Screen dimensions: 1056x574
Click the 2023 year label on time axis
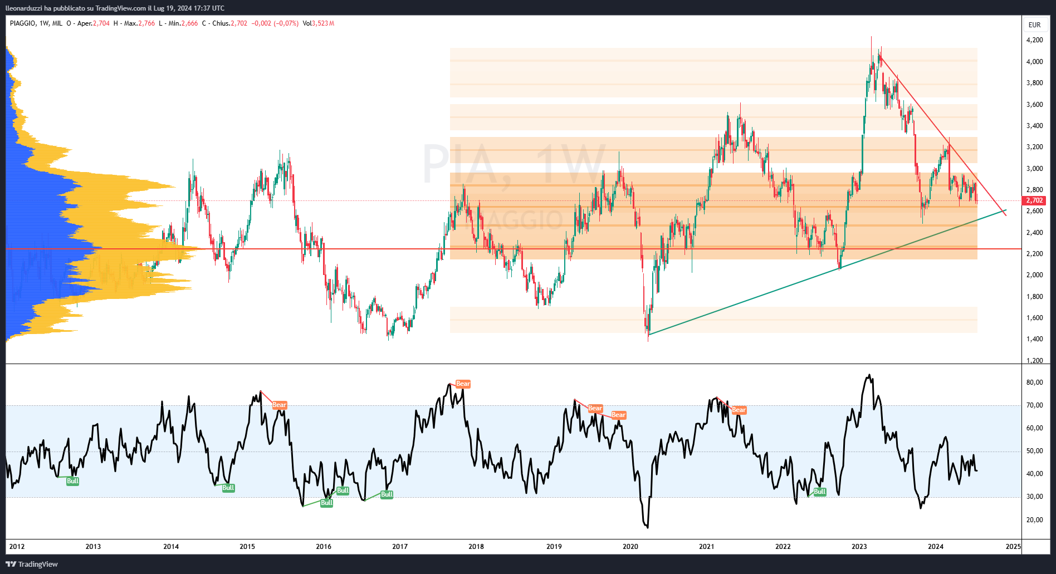(859, 547)
